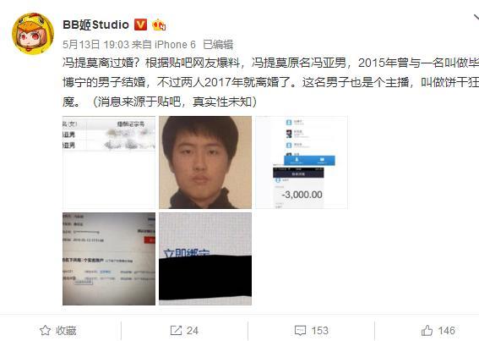The image size is (479, 341).
Task: Click the comment bubble icon
Action: [300, 331]
